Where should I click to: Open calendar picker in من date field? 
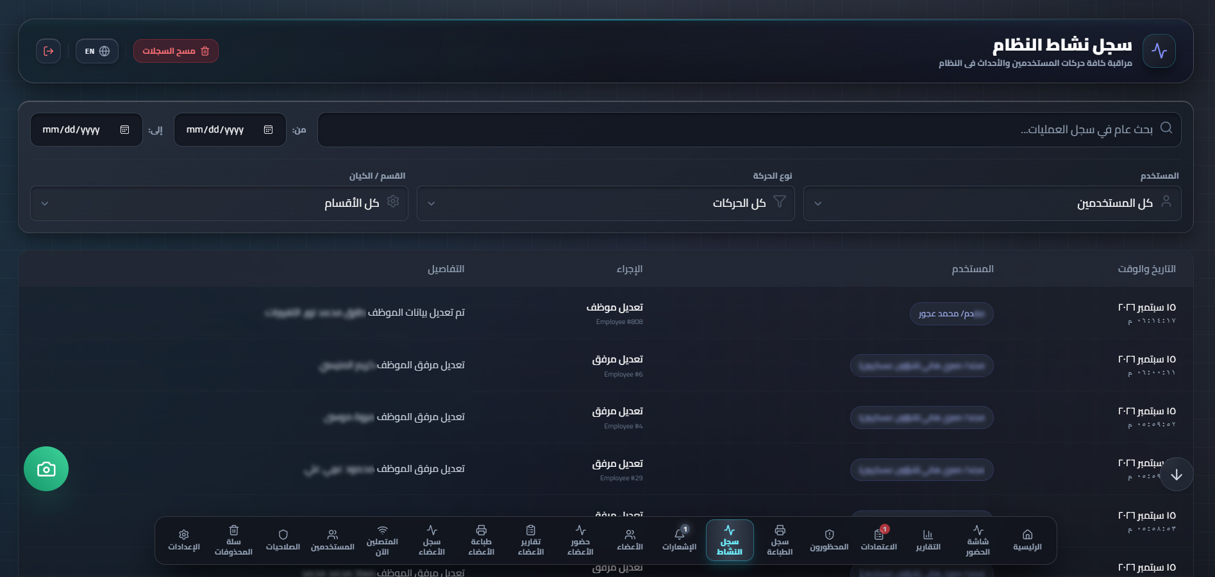pos(268,130)
